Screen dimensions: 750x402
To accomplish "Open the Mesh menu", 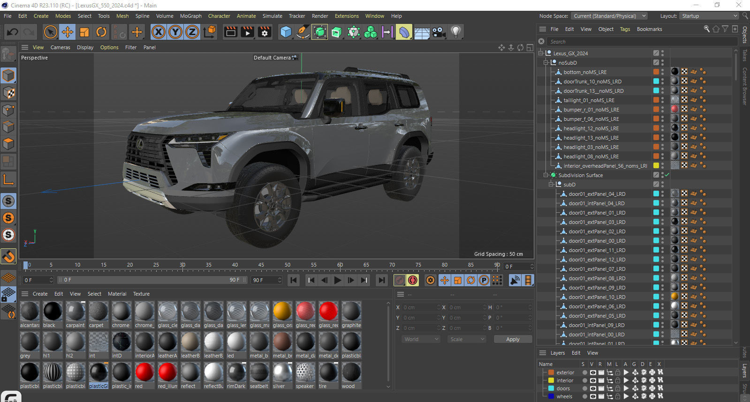I will (122, 16).
